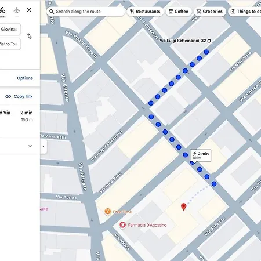Screen dimensions: 261x261
Task: Click the Giovinazzo starting point field
Action: 10,30
